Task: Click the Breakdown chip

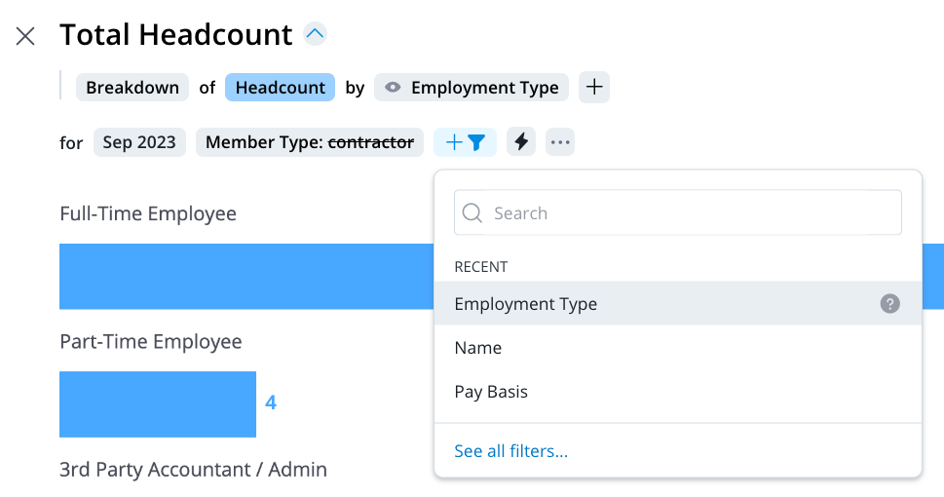Action: [132, 88]
